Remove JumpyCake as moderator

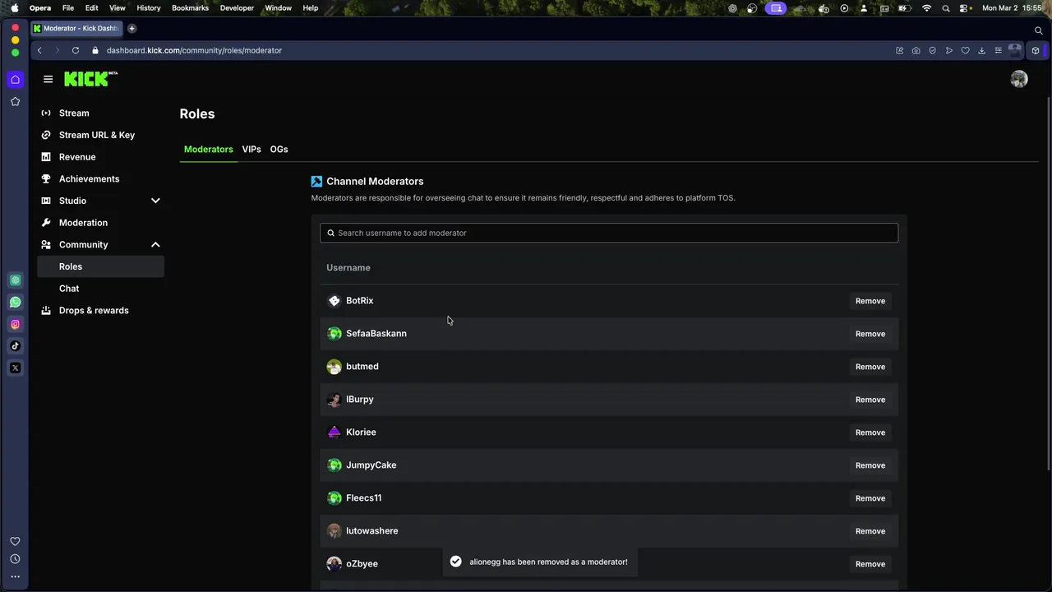tap(870, 465)
